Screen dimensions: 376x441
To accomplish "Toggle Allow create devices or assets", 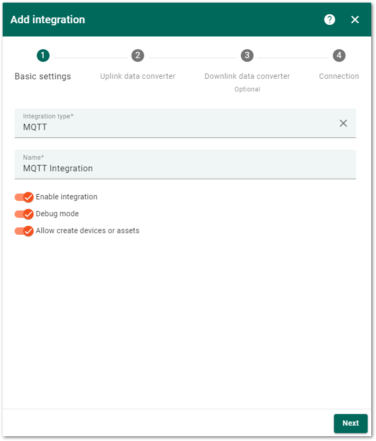I will click(x=24, y=231).
